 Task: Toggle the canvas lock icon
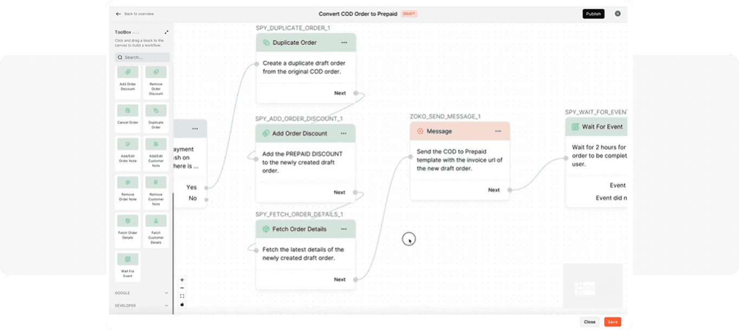(x=182, y=304)
